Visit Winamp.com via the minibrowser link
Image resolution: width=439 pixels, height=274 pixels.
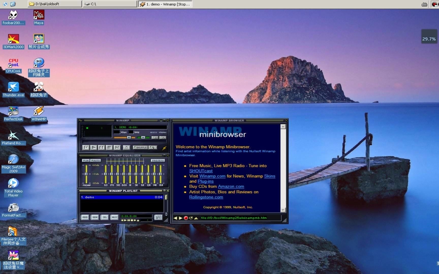pos(212,176)
